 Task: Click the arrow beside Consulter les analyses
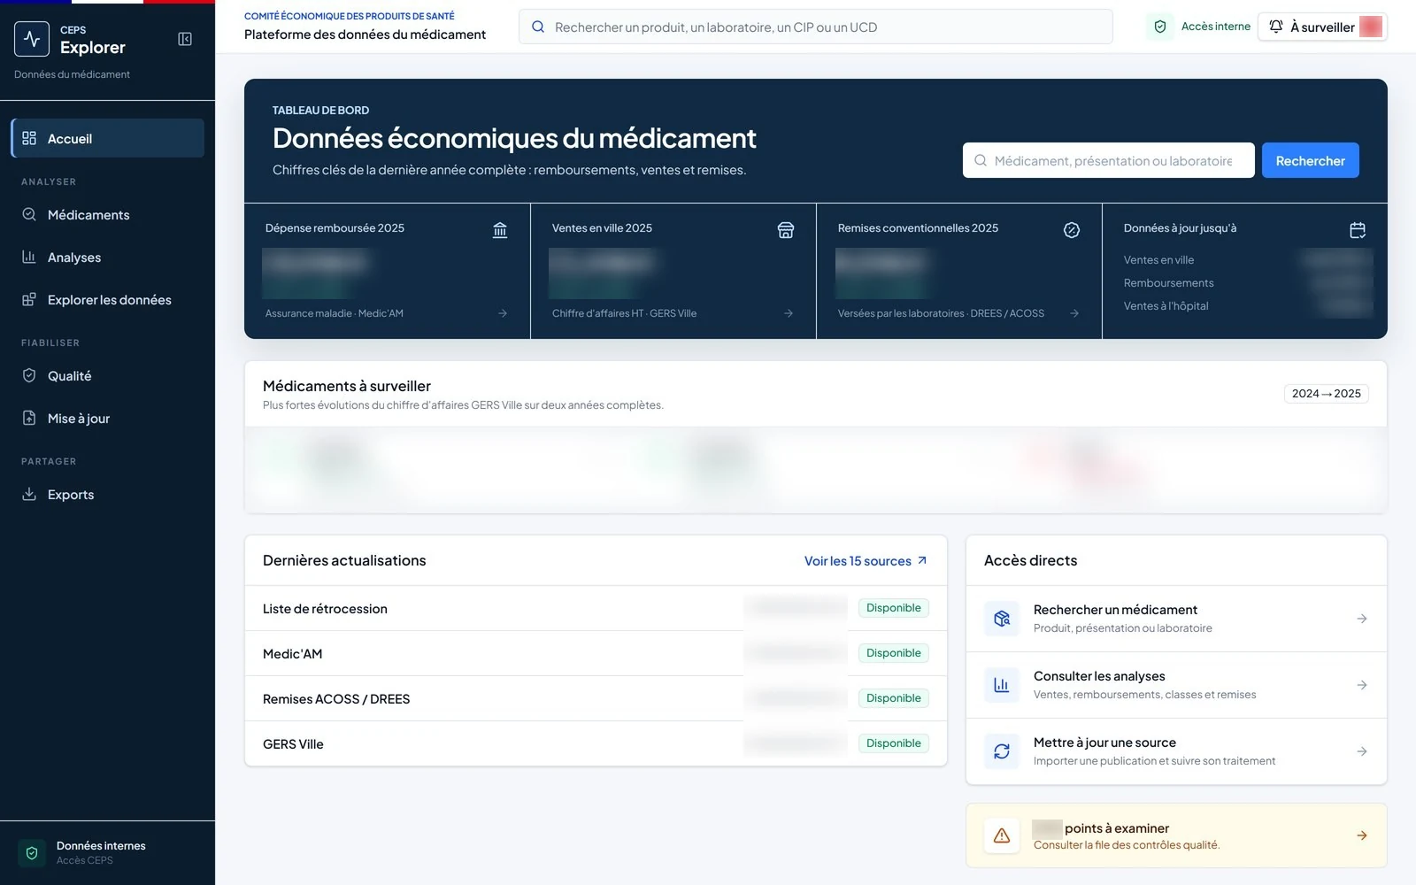tap(1362, 685)
